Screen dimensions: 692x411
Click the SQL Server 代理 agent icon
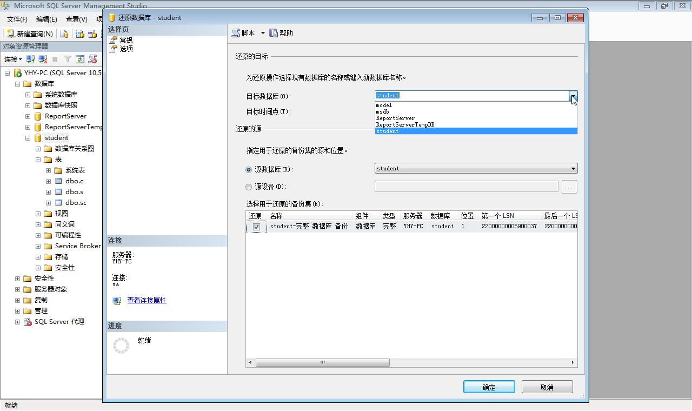(28, 322)
